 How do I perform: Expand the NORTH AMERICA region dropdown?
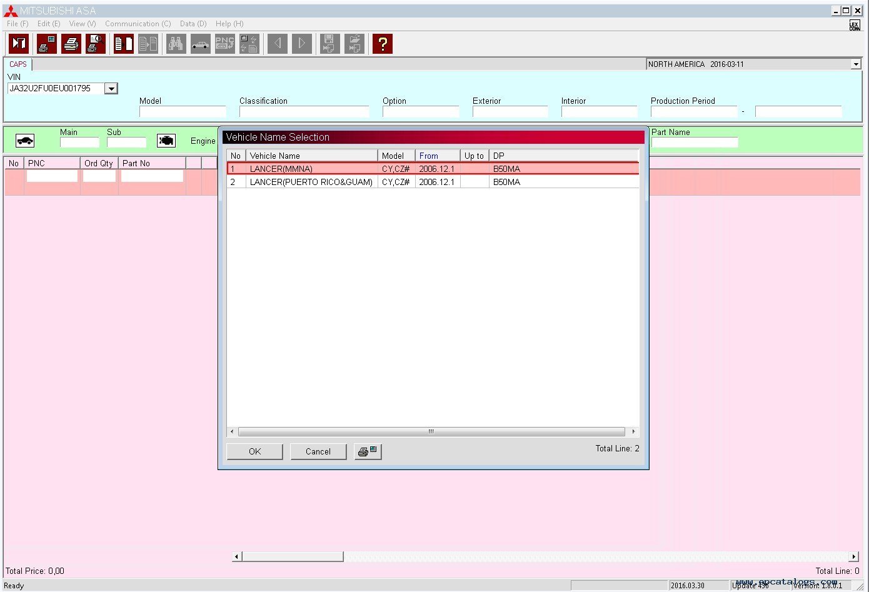856,64
